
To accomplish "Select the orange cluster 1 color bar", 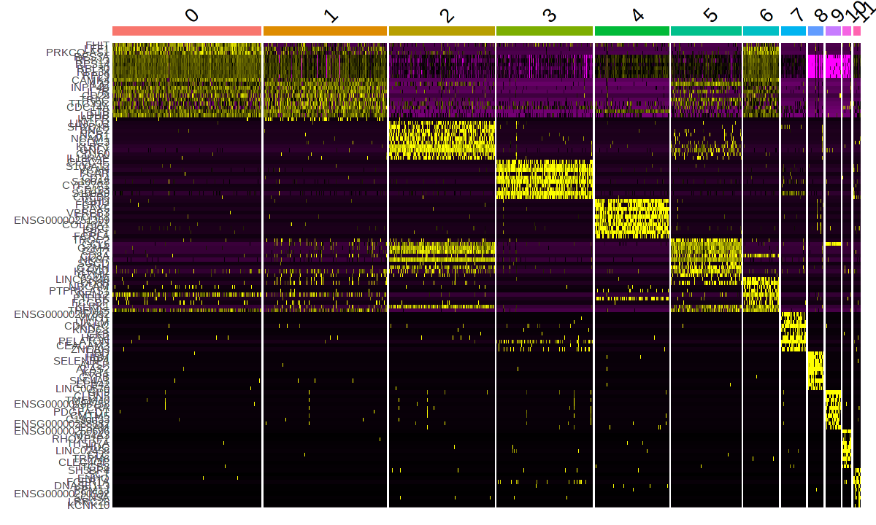I will click(x=325, y=31).
